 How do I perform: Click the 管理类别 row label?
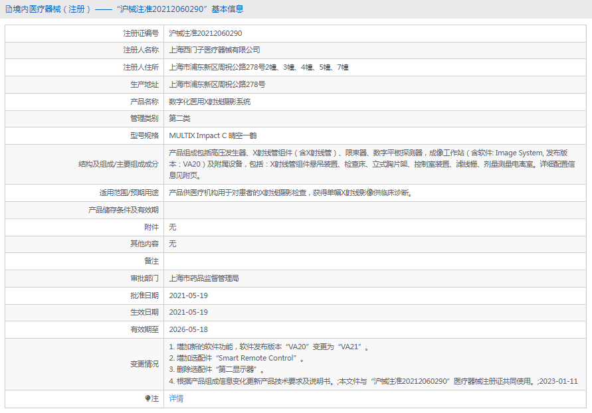[145, 118]
